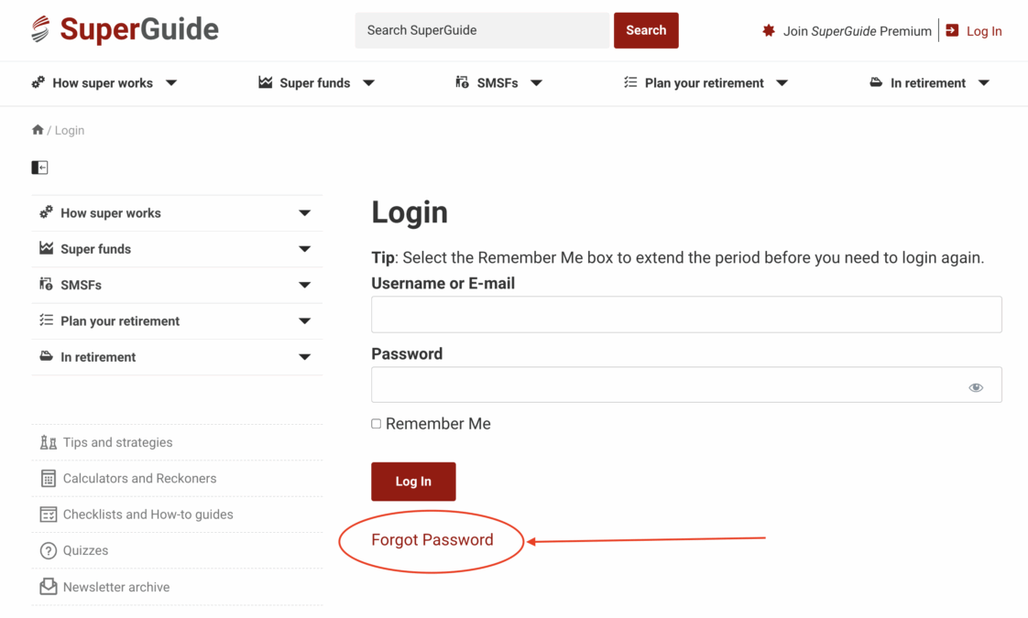Expand sidebar Super funds arrow
Screen dimensions: 1028x618
click(x=304, y=249)
